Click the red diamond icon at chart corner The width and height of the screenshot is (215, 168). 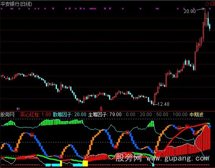click(207, 4)
